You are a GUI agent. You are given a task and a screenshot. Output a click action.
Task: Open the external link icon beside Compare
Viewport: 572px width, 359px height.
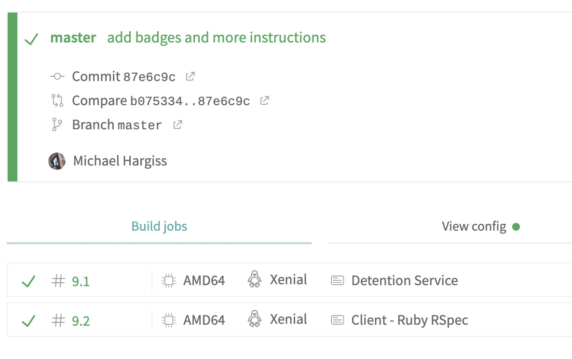tap(264, 100)
